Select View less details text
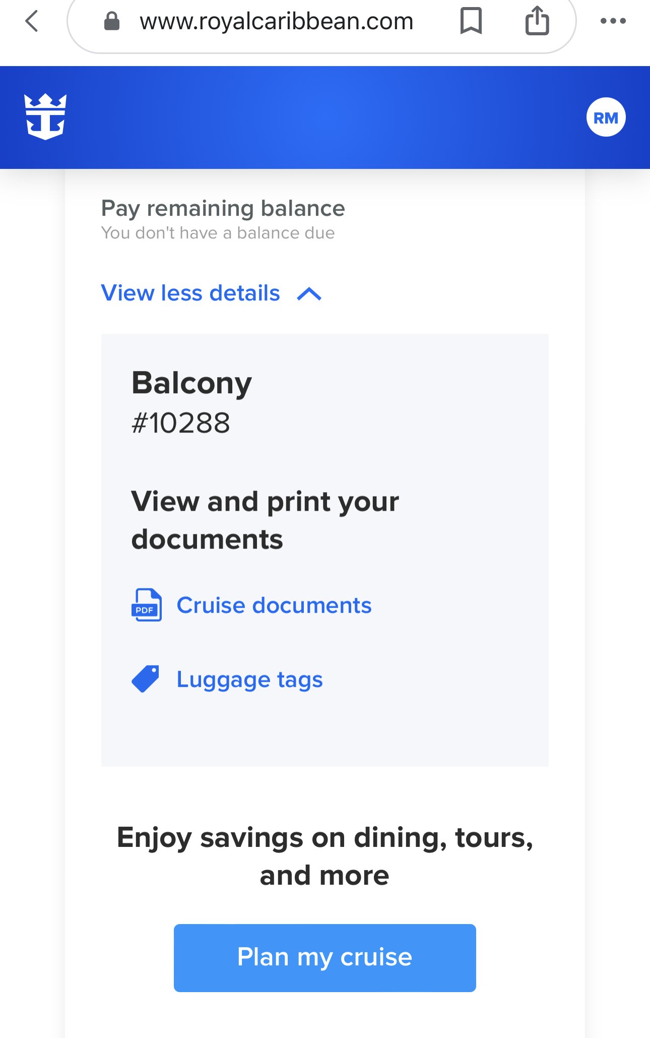Screen dimensions: 650x1038 click(x=190, y=293)
